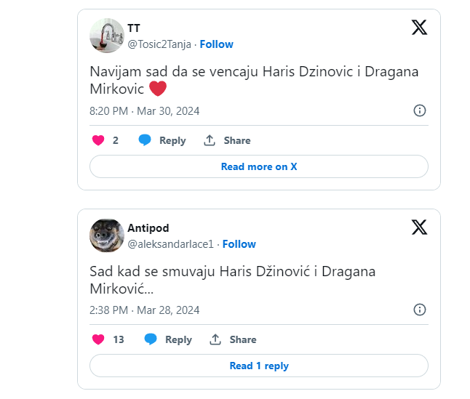Click the reply bubble icon on Antipod's tweet
The image size is (470, 399).
click(151, 339)
